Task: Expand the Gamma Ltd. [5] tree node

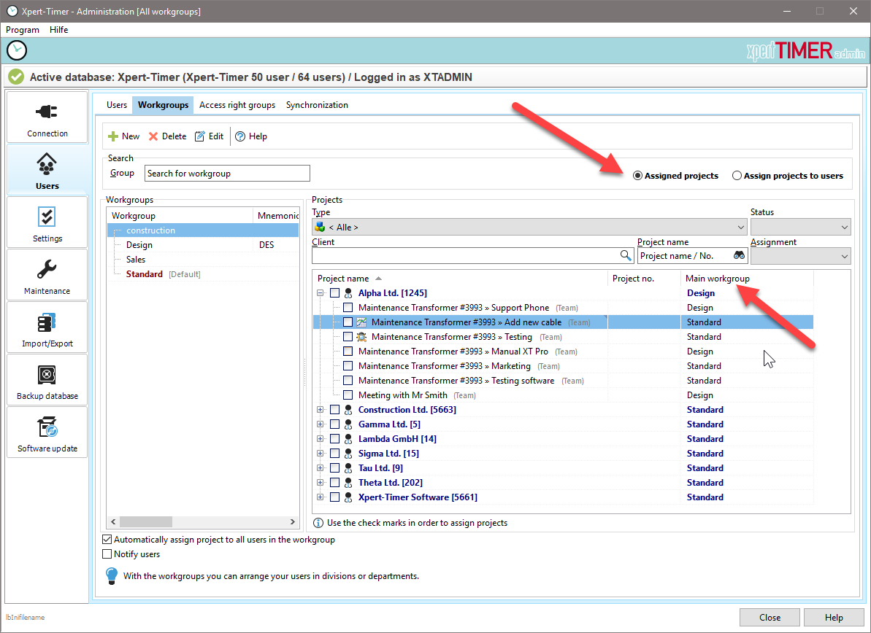Action: coord(320,424)
